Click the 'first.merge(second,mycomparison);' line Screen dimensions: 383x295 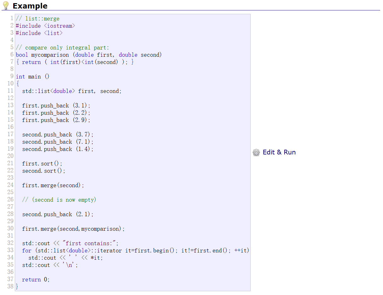(x=73, y=229)
